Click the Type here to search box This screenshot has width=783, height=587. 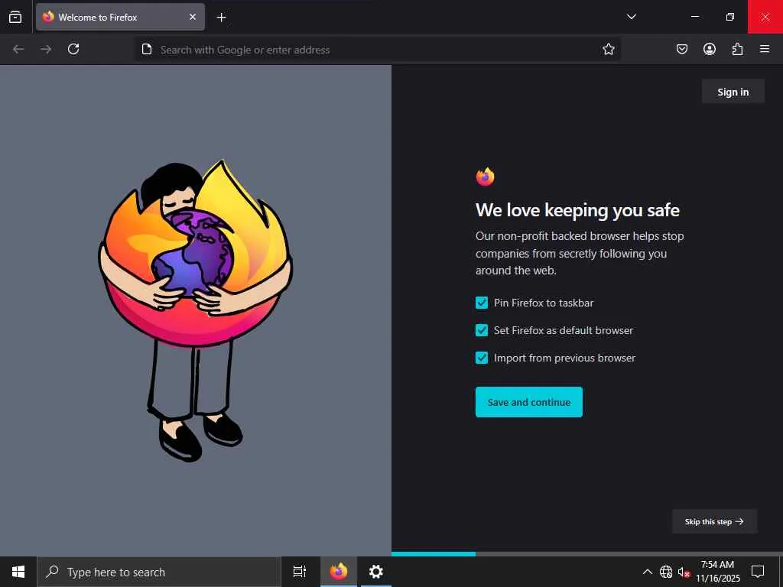[x=159, y=572]
